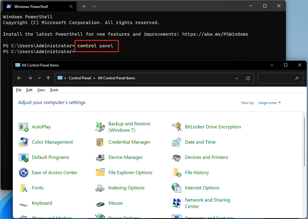
Task: Open the Mouse icon
Action: click(x=100, y=204)
